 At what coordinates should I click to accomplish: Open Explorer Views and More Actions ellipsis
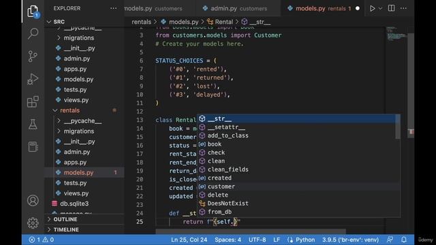pyautogui.click(x=114, y=8)
